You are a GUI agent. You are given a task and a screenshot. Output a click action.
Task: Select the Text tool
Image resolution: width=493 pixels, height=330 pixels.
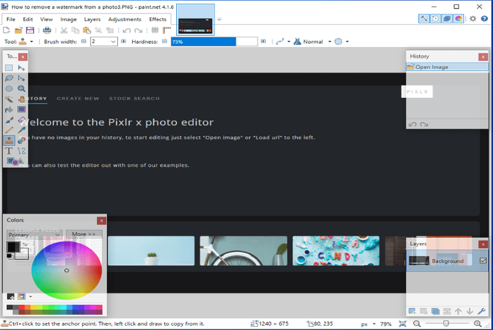coord(9,151)
